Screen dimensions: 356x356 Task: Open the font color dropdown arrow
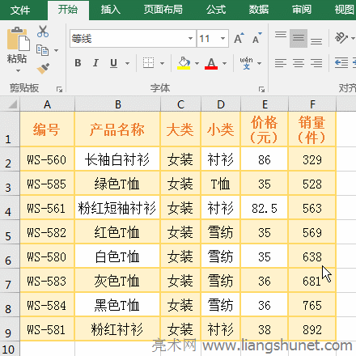224,63
